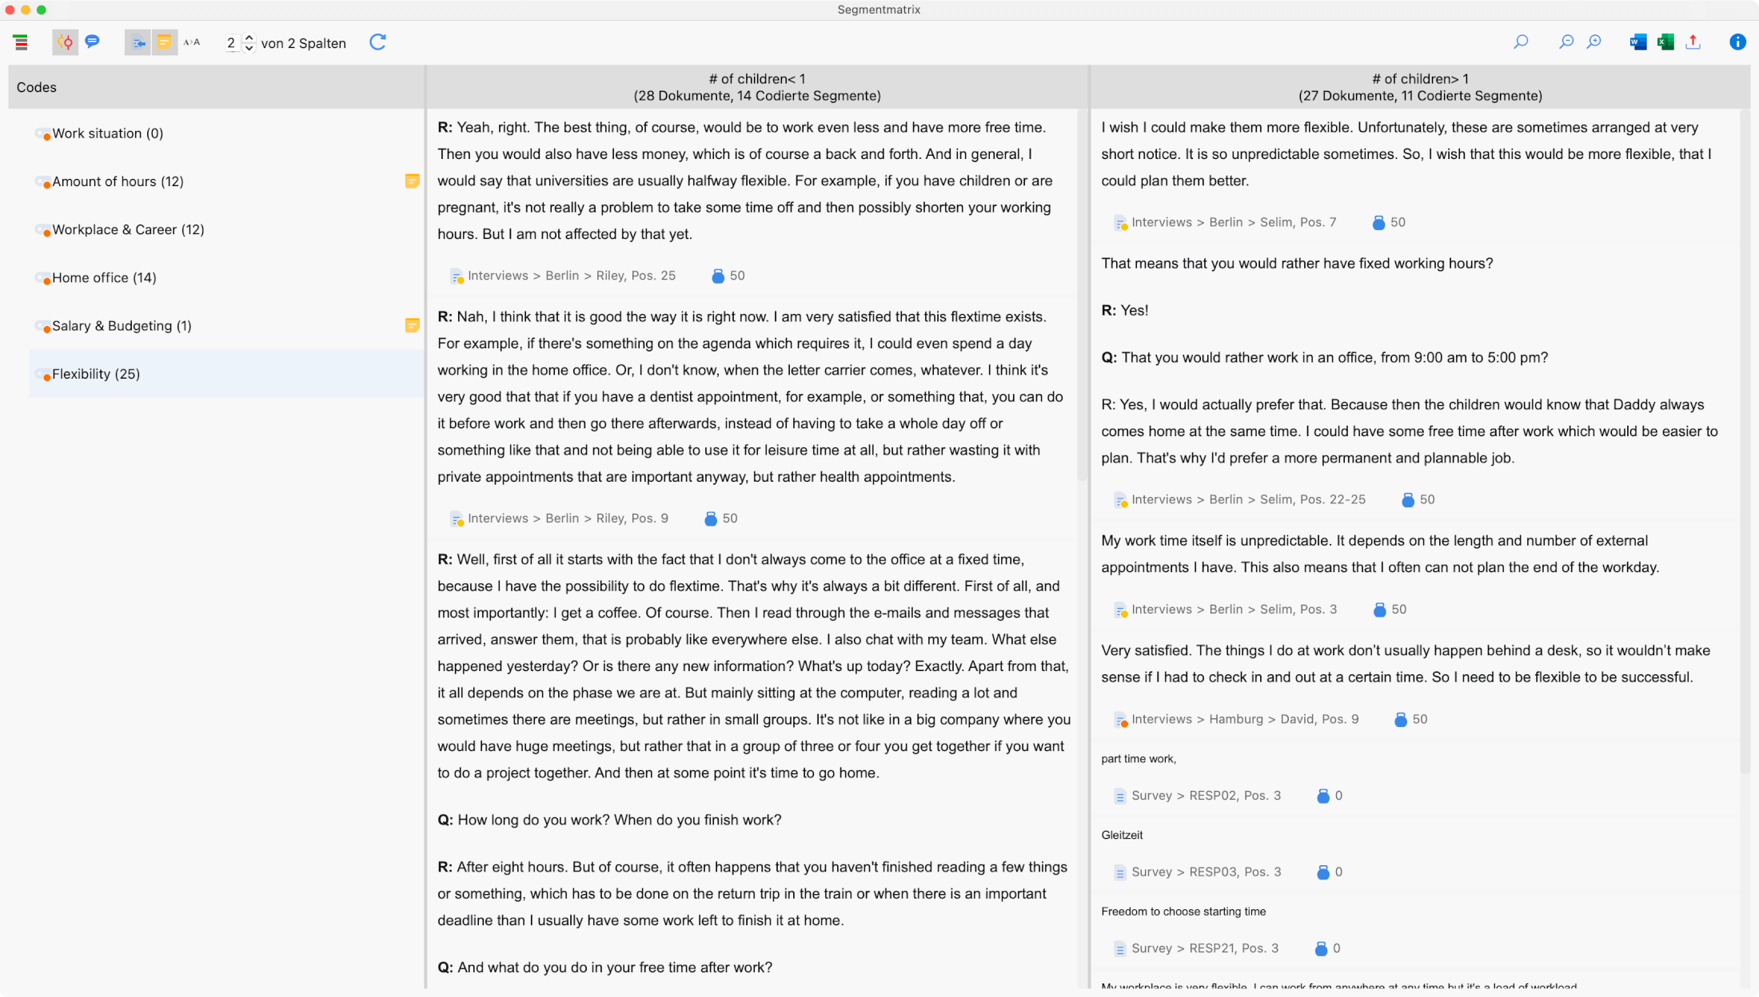The height and width of the screenshot is (997, 1759).
Task: Click the zoom in magnifier icon
Action: pos(1594,42)
